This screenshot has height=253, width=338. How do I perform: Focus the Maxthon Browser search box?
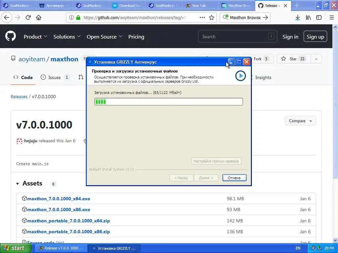(x=245, y=18)
